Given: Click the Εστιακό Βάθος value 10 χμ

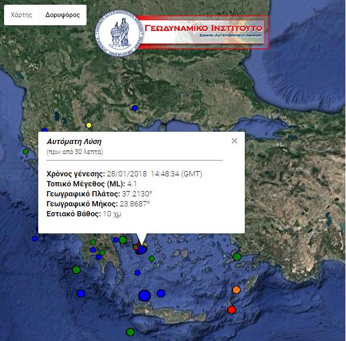Looking at the screenshot, I should [112, 214].
